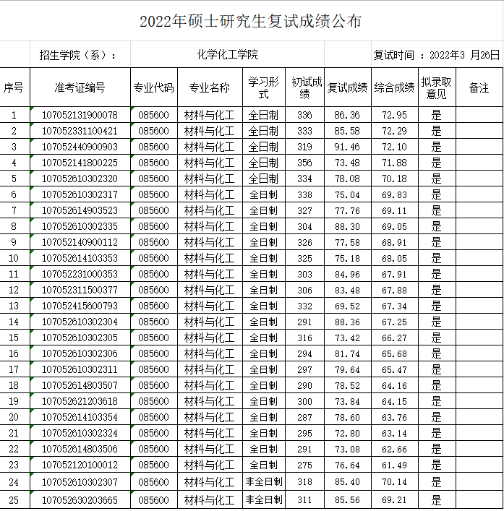Click the 拟录取意见 header cell

436,87
